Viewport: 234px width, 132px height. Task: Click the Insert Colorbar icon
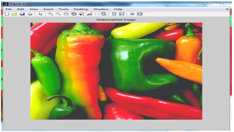click(114, 14)
